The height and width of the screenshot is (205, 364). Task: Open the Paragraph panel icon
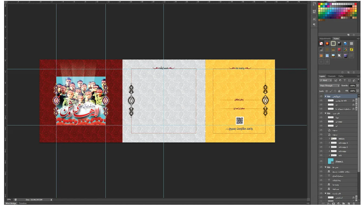point(314,25)
